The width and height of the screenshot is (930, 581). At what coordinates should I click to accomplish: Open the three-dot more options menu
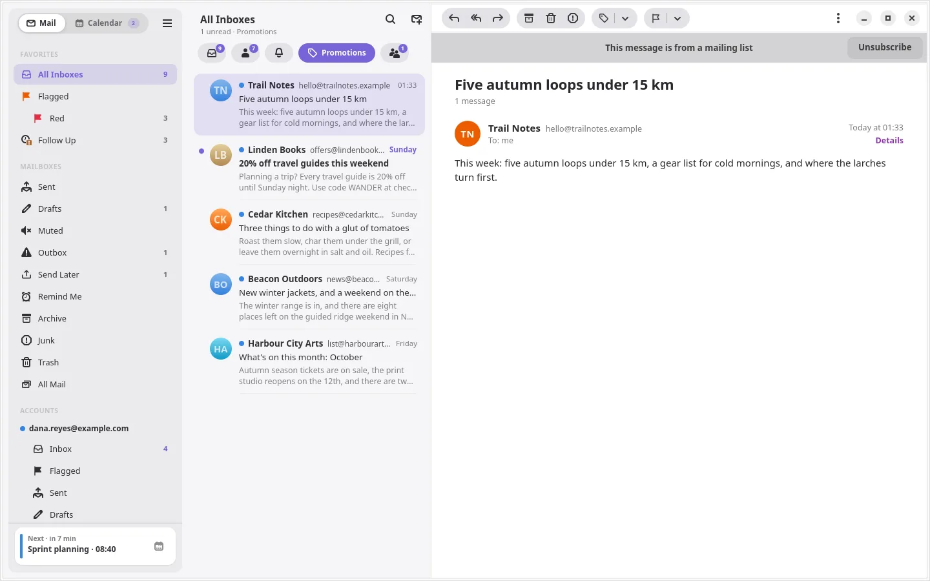[x=838, y=18]
